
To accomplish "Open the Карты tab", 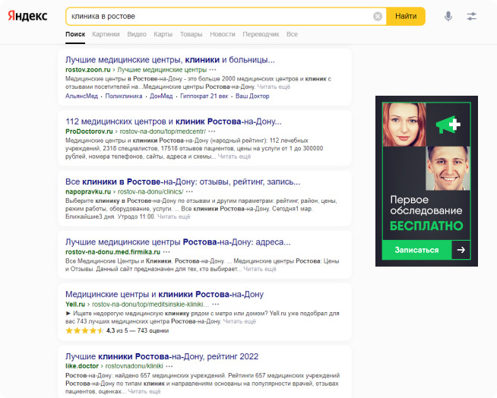I will (163, 34).
